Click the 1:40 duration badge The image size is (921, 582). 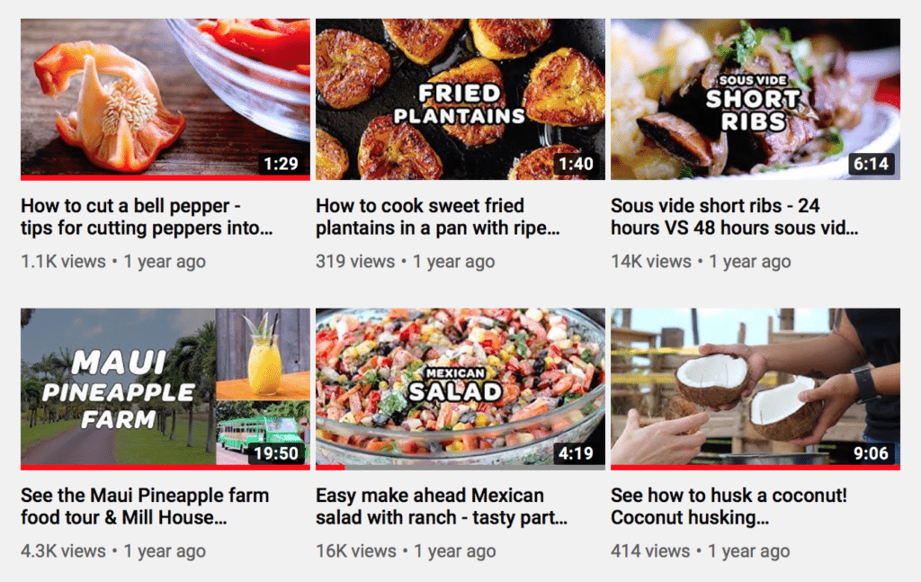(x=576, y=163)
